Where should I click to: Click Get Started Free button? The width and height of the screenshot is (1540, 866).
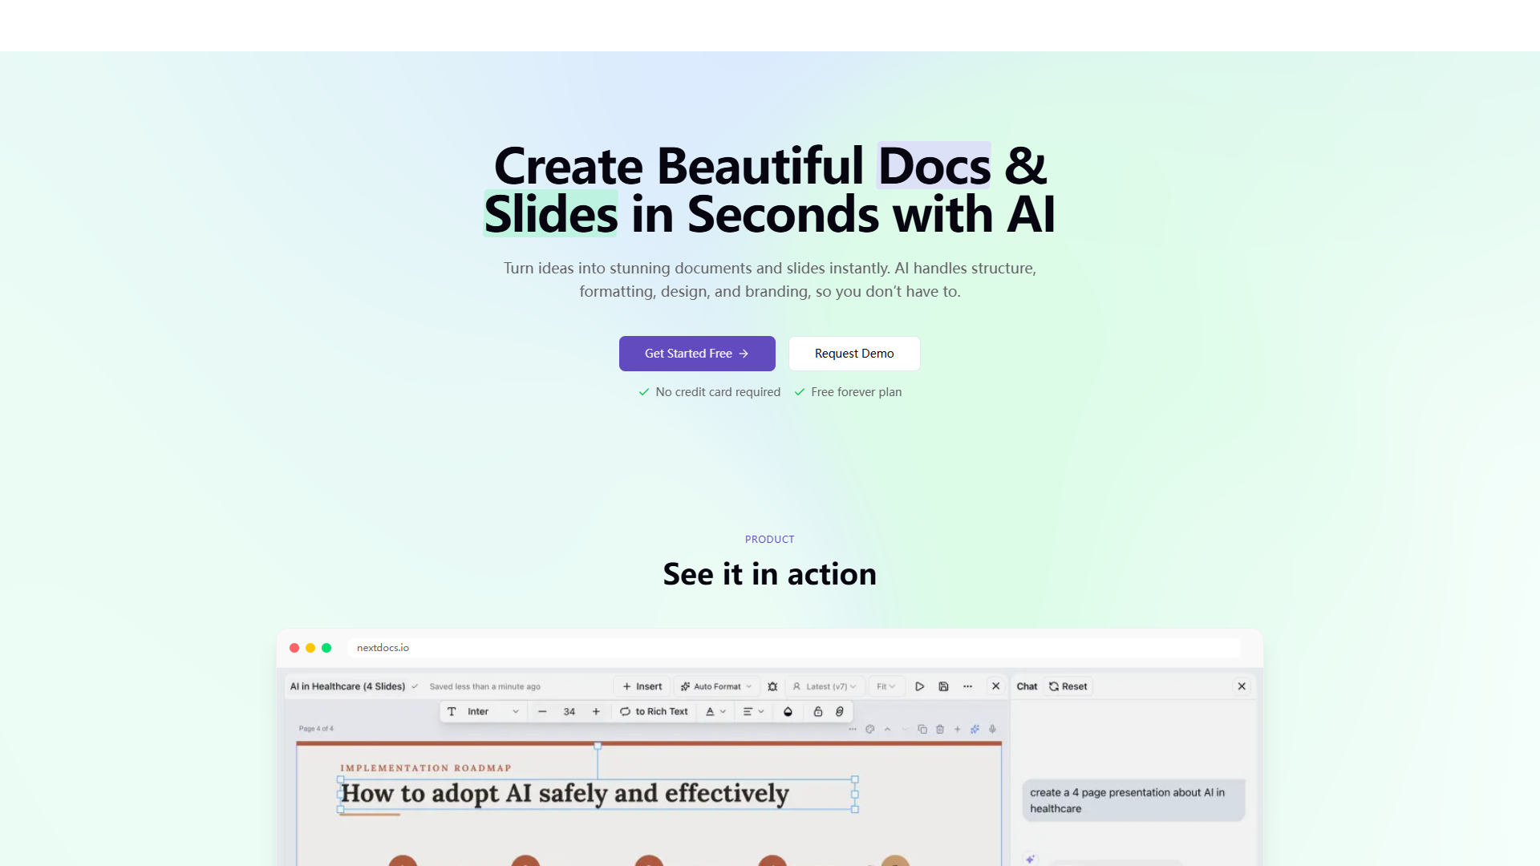tap(697, 354)
